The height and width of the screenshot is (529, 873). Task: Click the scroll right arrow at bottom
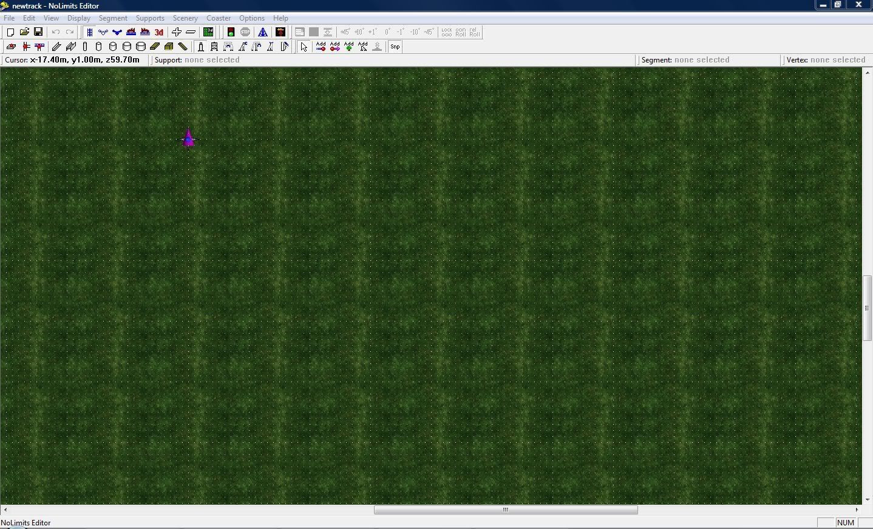[x=857, y=510]
